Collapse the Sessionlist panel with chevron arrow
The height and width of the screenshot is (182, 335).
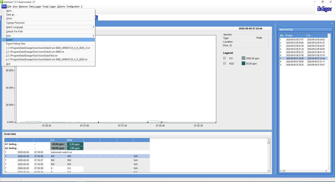[x=332, y=23]
